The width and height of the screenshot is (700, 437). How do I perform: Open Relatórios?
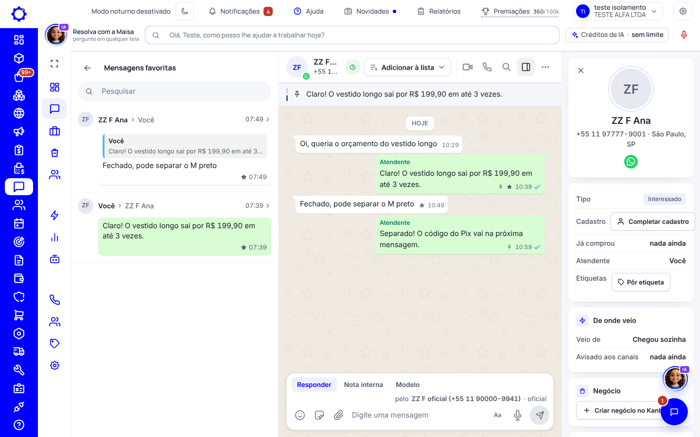[x=439, y=11]
